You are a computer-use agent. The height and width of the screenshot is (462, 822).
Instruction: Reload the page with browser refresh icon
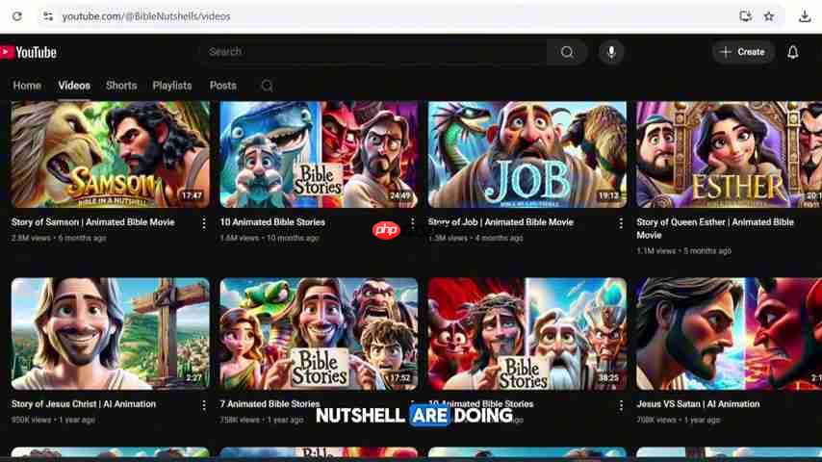tap(16, 16)
